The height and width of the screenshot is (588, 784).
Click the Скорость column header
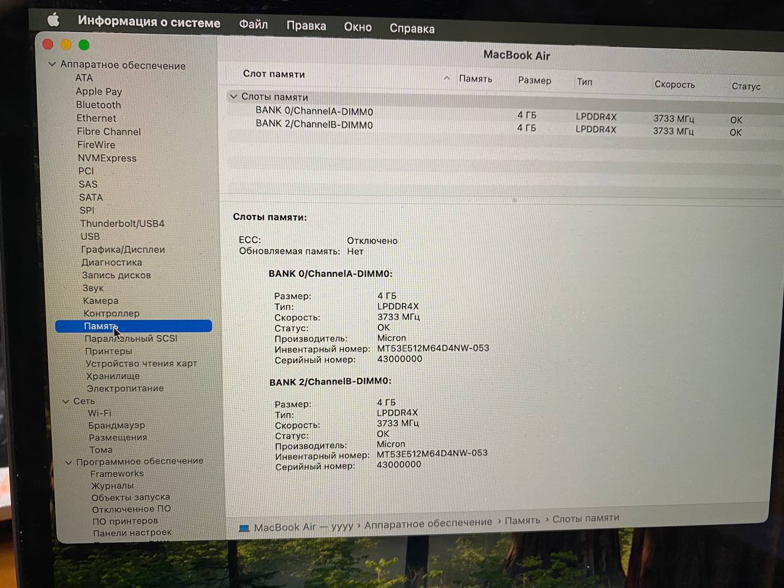pos(674,85)
